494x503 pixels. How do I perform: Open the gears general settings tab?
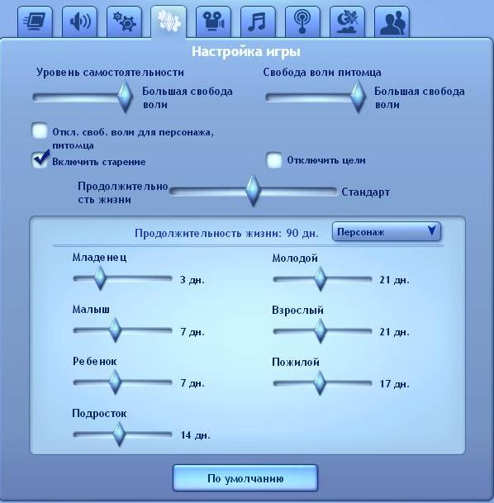tap(124, 22)
